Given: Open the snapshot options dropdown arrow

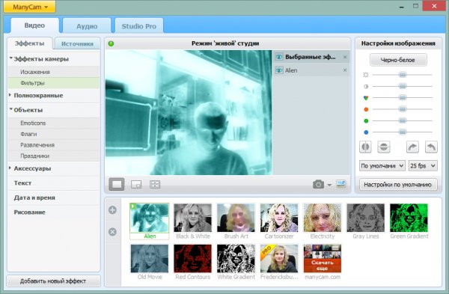Looking at the screenshot, I should 329,185.
